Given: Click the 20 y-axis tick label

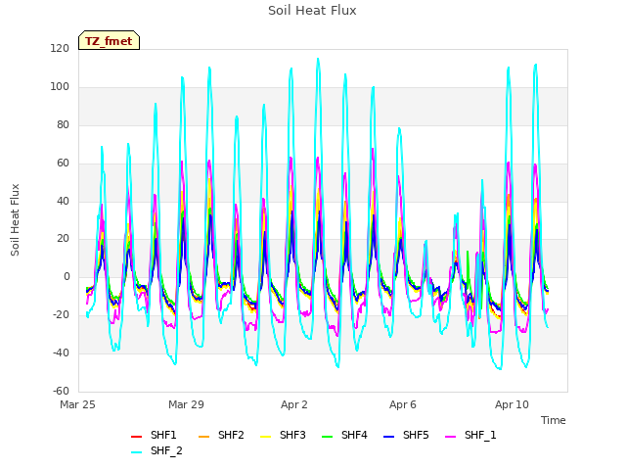Looking at the screenshot, I should (63, 239).
